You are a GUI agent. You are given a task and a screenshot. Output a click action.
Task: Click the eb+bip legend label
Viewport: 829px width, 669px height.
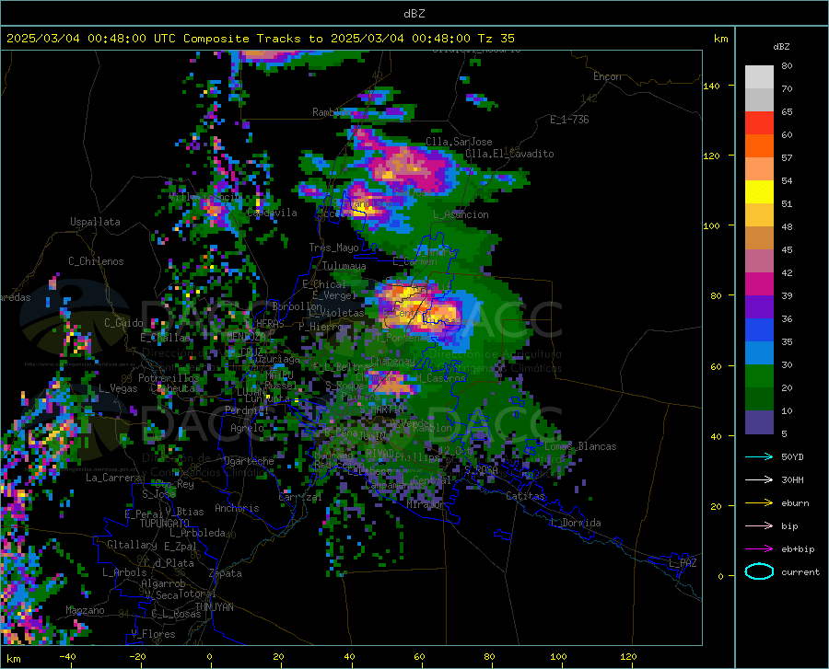pyautogui.click(x=798, y=549)
